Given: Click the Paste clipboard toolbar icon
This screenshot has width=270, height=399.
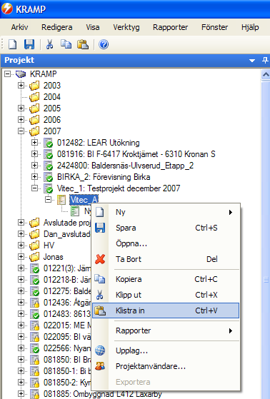Looking at the screenshot, I should click(x=83, y=44).
